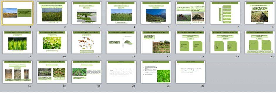
Task: Select slide 2 with tall grass image
Action: (52, 13)
